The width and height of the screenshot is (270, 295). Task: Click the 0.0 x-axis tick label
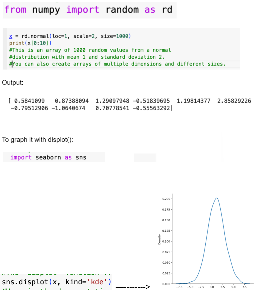[212, 287]
